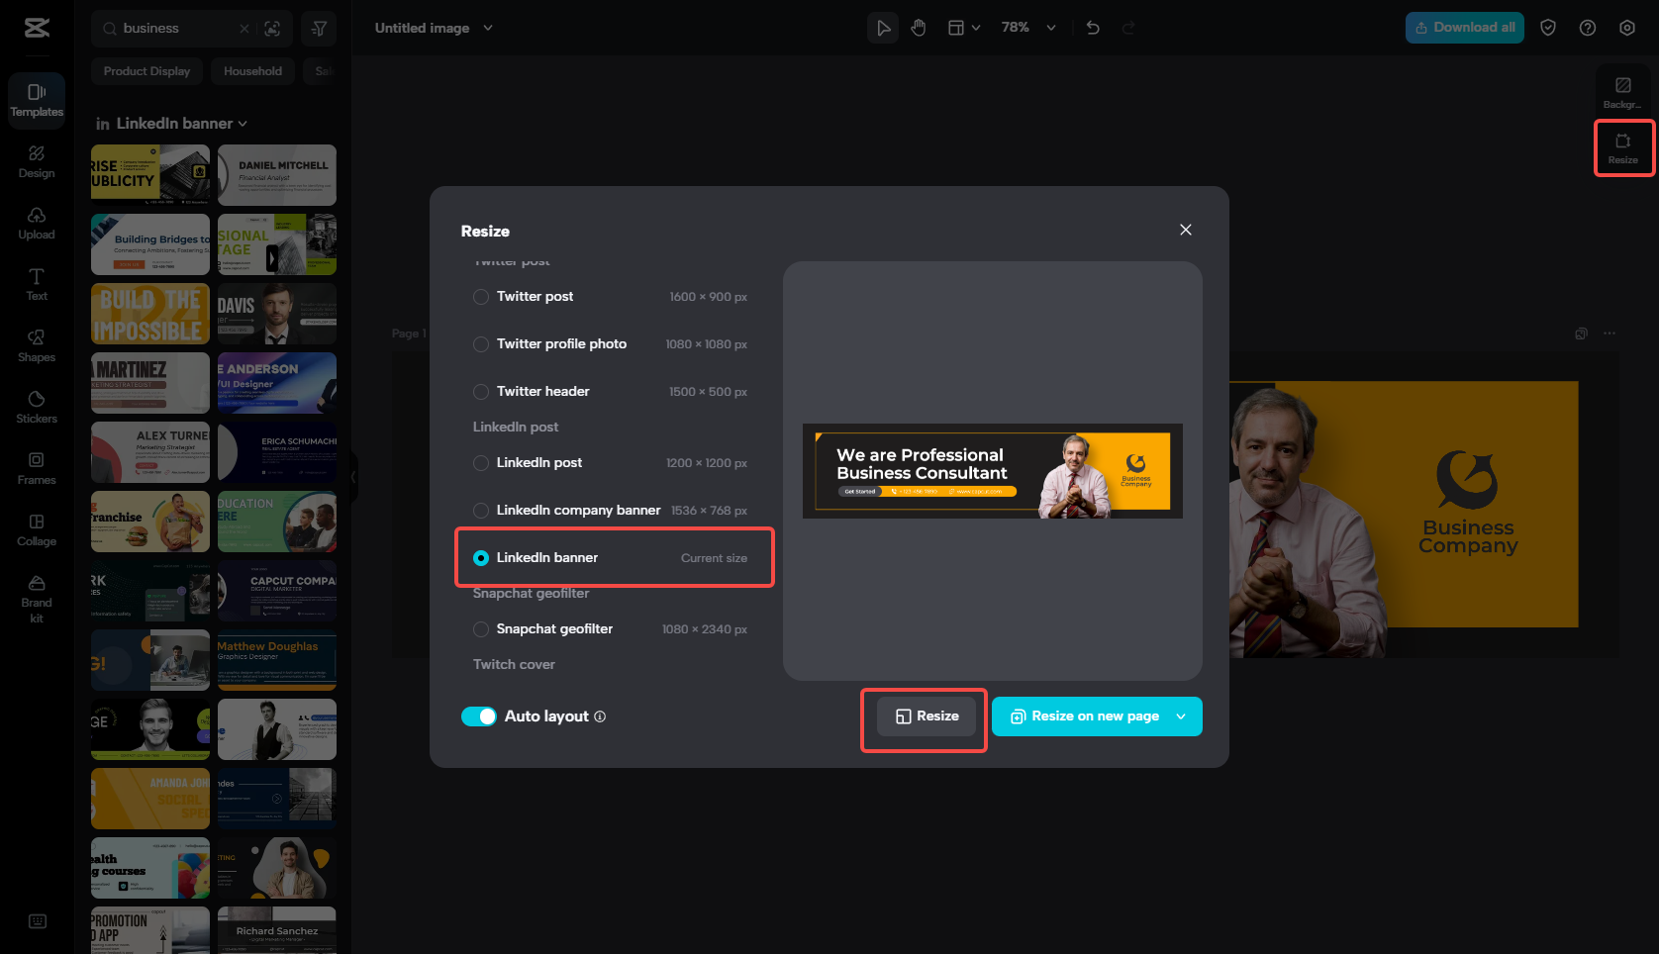Select the Household category chip

(x=252, y=70)
